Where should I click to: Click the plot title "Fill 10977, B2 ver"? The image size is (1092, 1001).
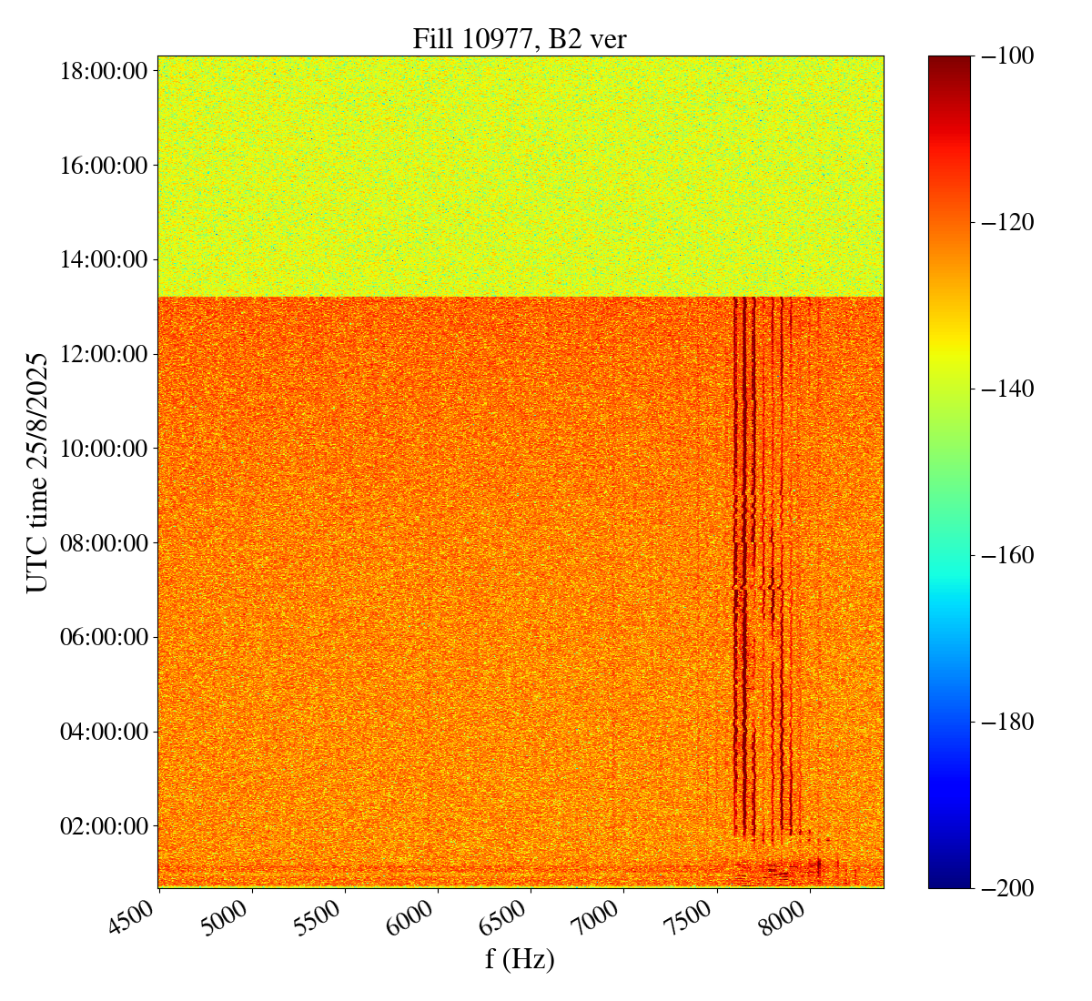pyautogui.click(x=520, y=39)
